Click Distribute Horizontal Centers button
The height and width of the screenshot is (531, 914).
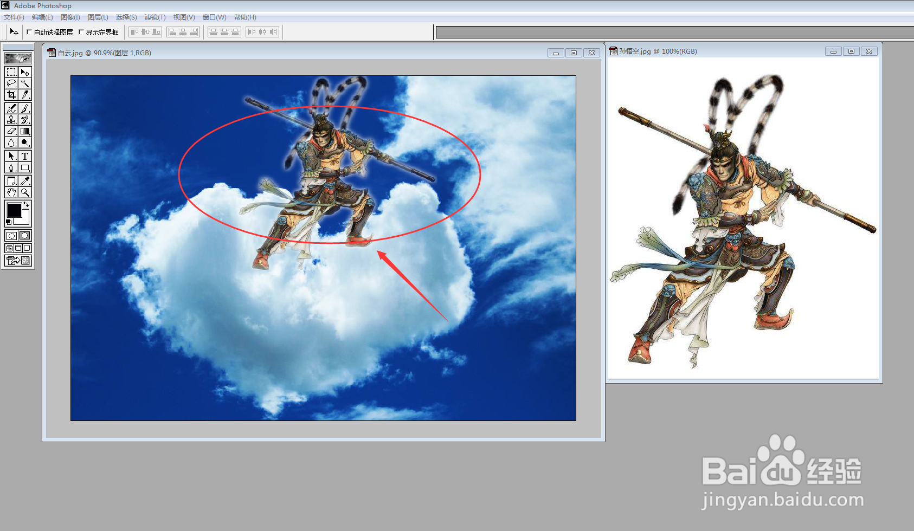pos(262,32)
